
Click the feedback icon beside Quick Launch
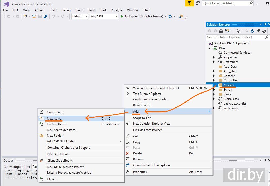(198, 3)
